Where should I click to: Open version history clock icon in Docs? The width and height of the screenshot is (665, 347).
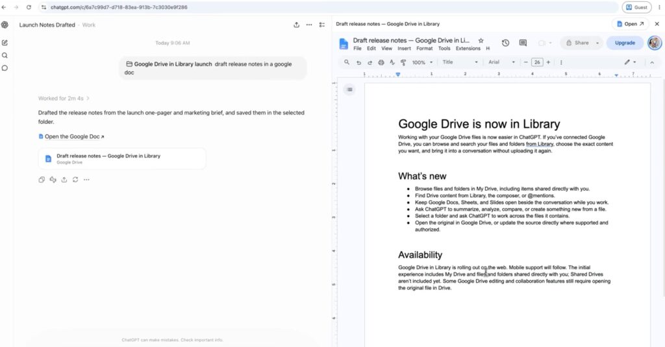505,43
